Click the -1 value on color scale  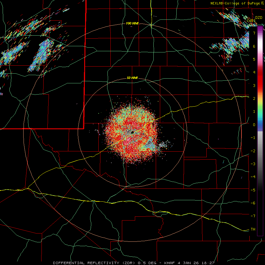click(253, 138)
